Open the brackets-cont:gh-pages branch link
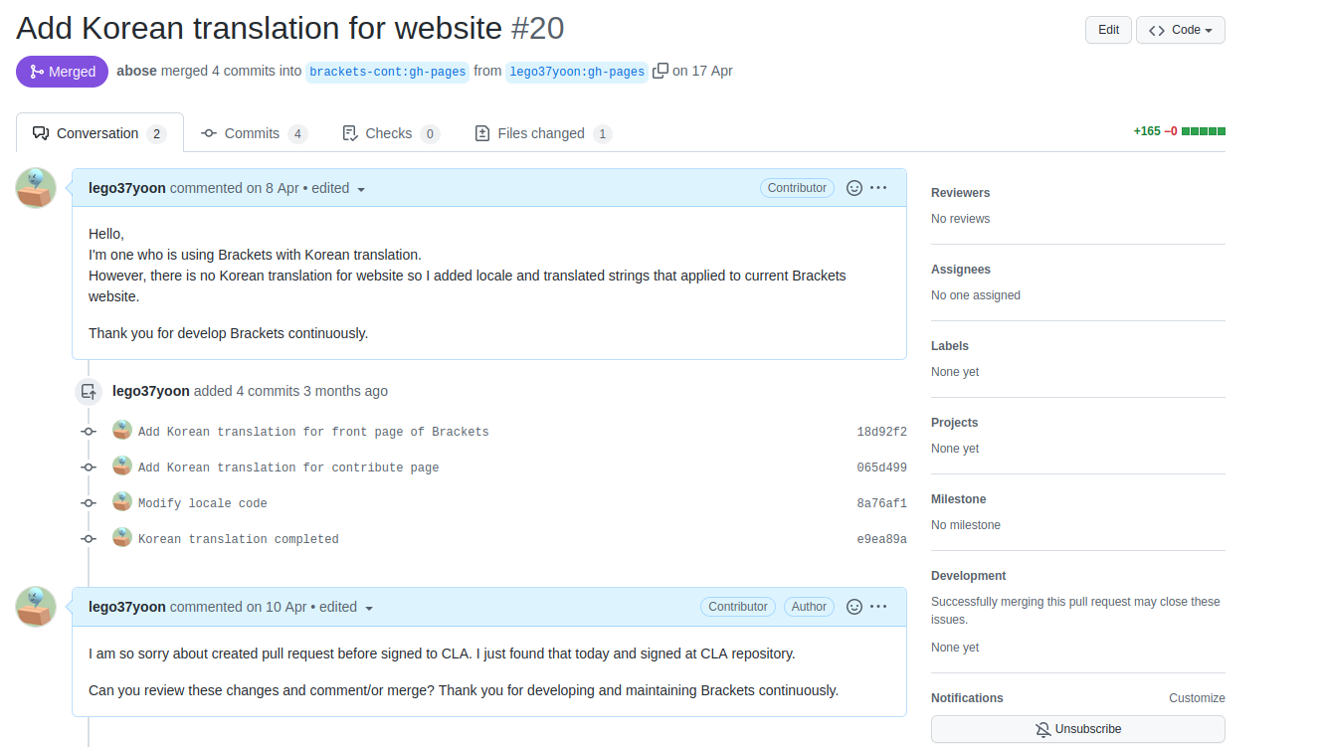This screenshot has height=747, width=1323. coord(387,71)
